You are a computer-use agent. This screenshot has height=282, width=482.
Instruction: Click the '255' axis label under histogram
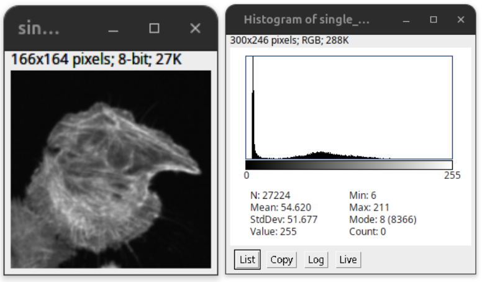[452, 175]
